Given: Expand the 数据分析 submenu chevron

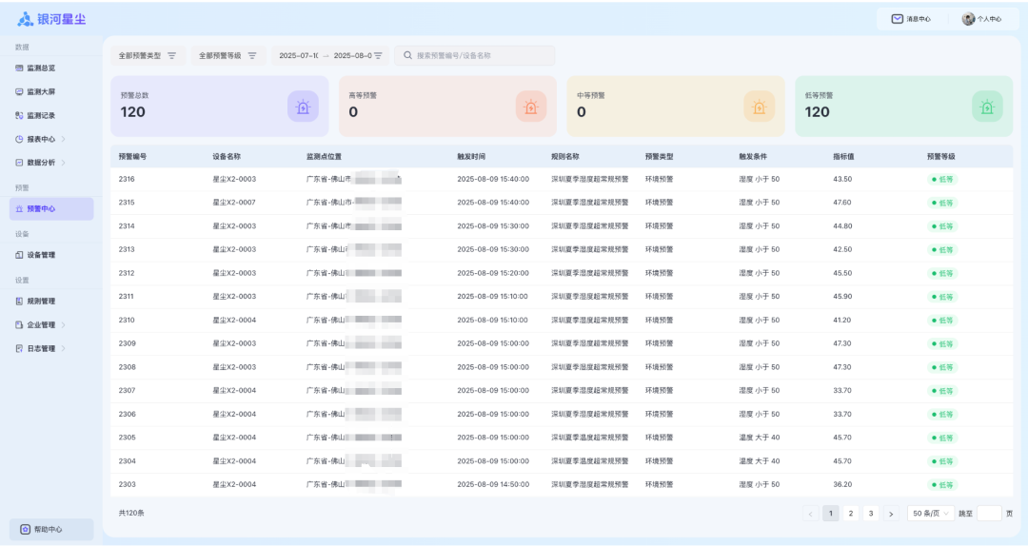Looking at the screenshot, I should (64, 163).
